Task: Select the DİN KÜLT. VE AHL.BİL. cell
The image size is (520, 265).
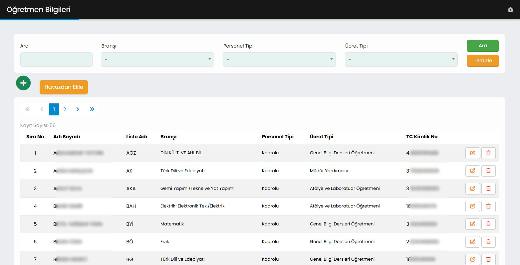Action: [x=181, y=153]
